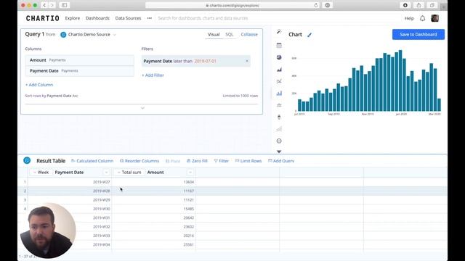Go forward in Safari
The image size is (465, 261).
coord(52,5)
